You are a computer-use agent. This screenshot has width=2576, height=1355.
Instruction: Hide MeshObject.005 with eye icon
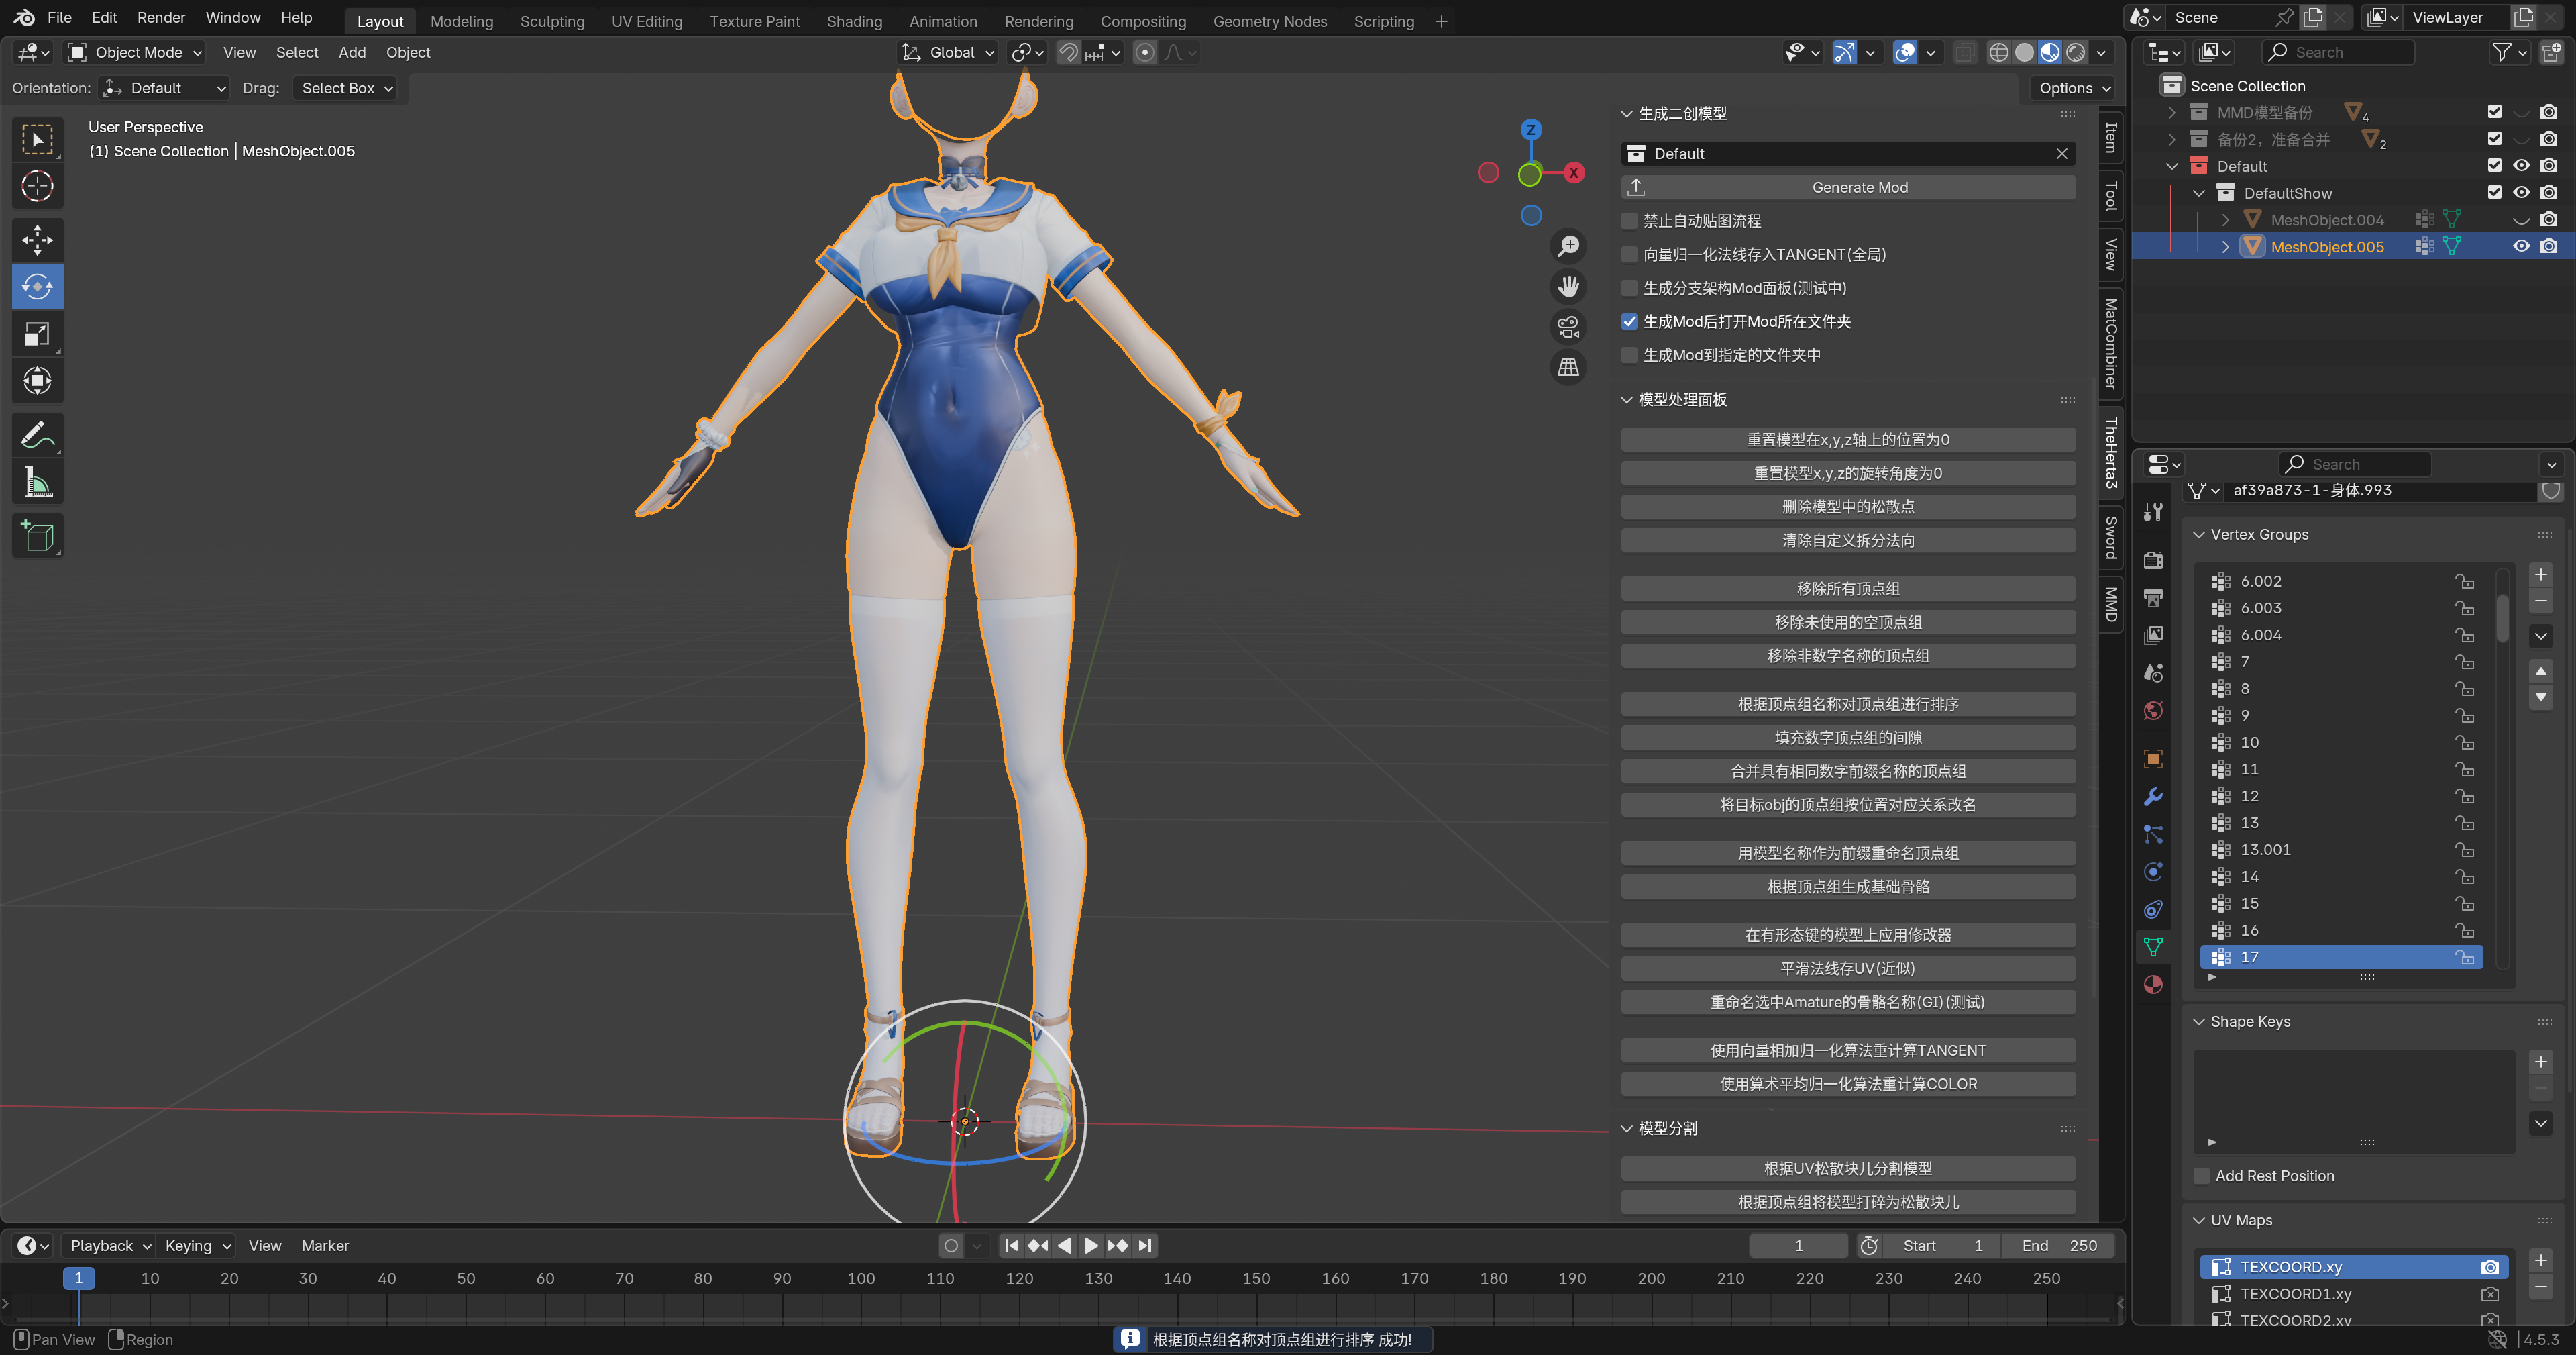(x=2521, y=246)
